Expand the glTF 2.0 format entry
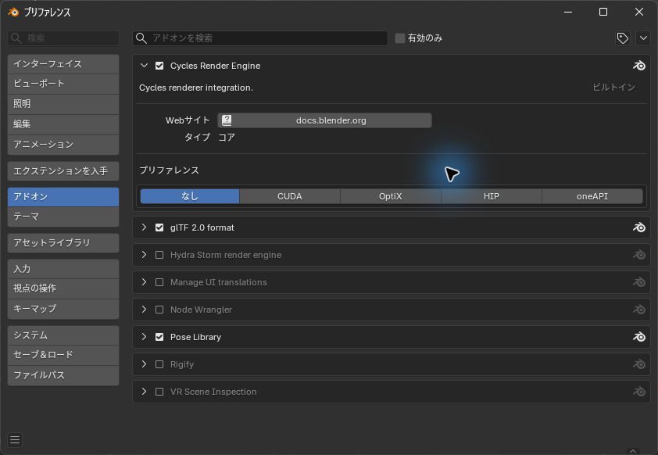The width and height of the screenshot is (658, 455). click(144, 227)
